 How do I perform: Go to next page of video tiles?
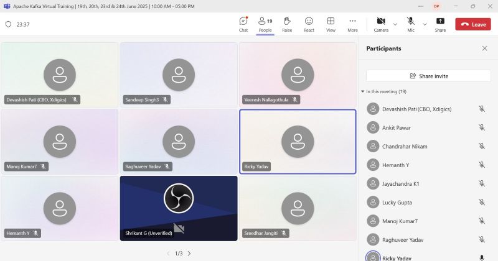[x=189, y=254]
